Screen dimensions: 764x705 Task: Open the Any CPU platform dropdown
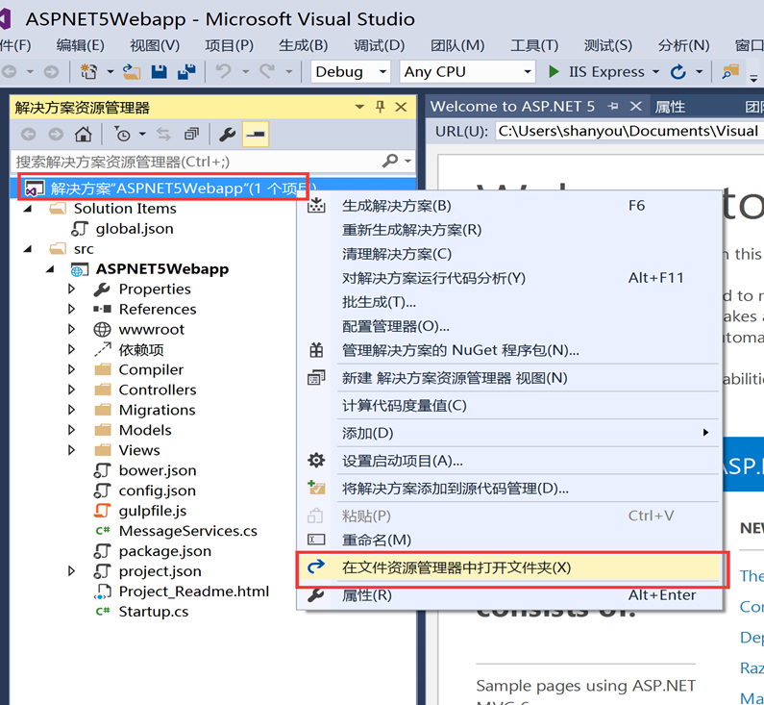[467, 72]
